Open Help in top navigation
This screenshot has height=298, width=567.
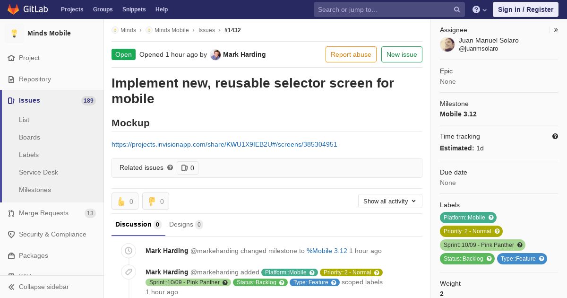pos(162,9)
